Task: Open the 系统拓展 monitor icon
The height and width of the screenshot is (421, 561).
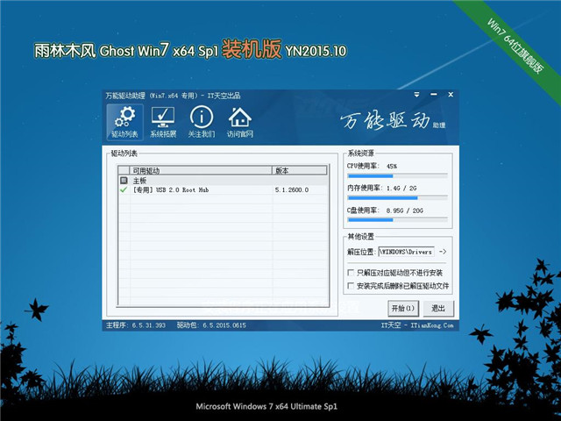Action: (163, 122)
